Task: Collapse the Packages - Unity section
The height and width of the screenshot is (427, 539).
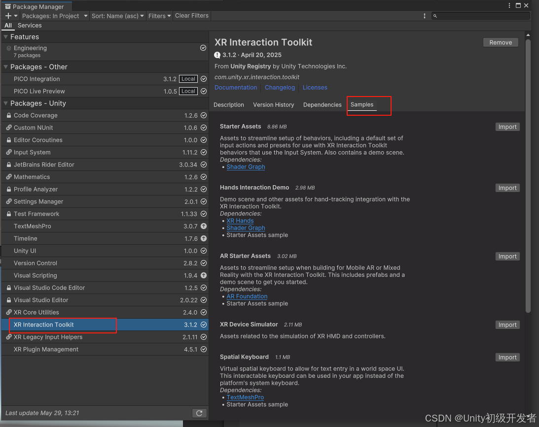Action: tap(5, 103)
